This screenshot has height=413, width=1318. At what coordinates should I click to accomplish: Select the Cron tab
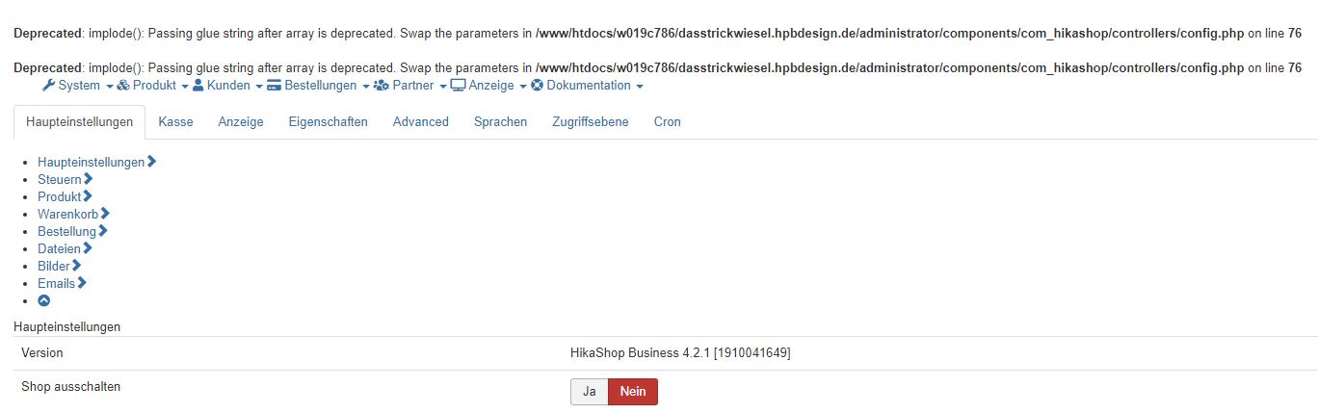click(668, 122)
